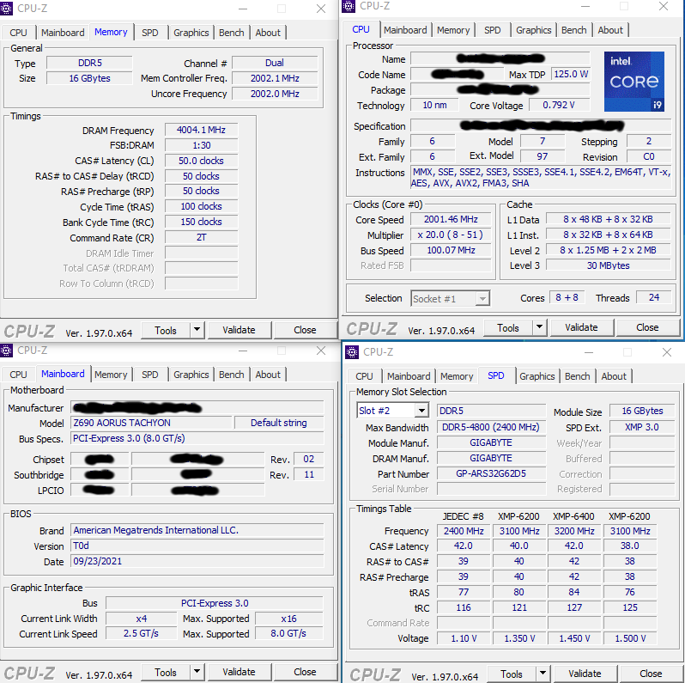Screen dimensions: 685x683
Task: Click the CPU-Z icon in Memory window title
Action: tap(6, 9)
